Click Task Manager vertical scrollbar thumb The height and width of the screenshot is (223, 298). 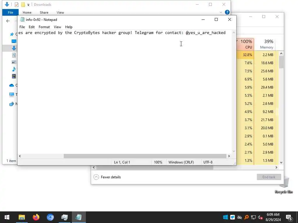(x=281, y=62)
